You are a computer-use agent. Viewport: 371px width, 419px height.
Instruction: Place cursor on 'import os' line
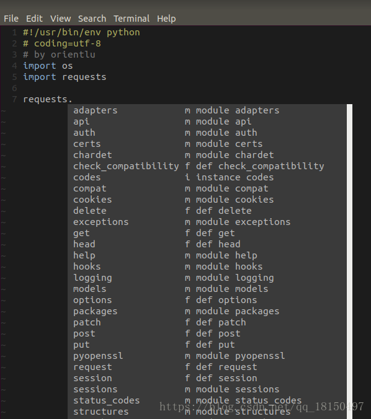pyautogui.click(x=48, y=66)
